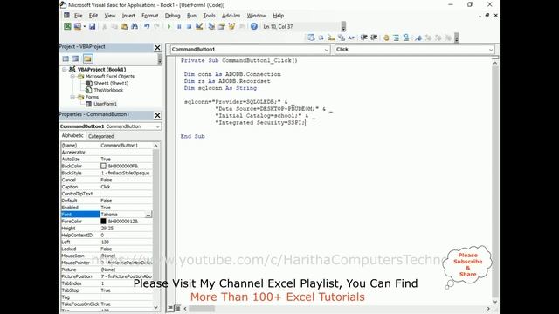
Task: Open the Click procedure dropdown
Action: coord(491,50)
